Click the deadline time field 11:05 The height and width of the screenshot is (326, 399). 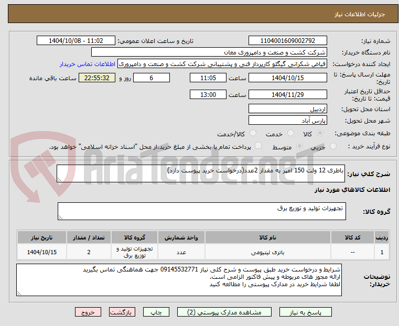(x=208, y=78)
